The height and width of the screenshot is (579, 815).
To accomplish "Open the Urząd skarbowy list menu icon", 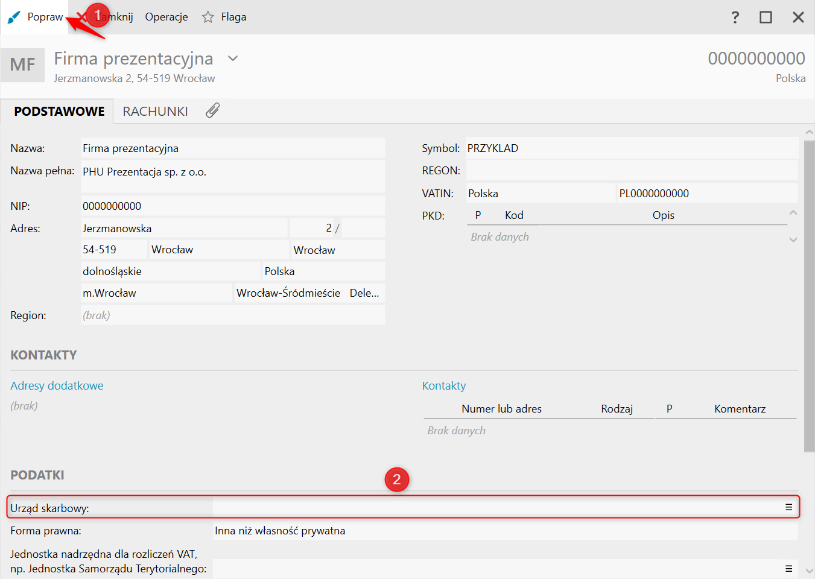I will pos(788,508).
